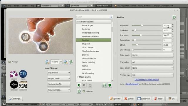Screen dimensions: 188x106
Task: Open the Blender Window menu
Action: [25, 6]
